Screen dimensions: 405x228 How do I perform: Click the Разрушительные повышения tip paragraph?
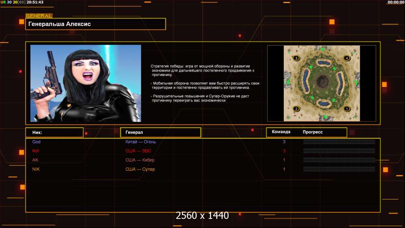pyautogui.click(x=200, y=98)
